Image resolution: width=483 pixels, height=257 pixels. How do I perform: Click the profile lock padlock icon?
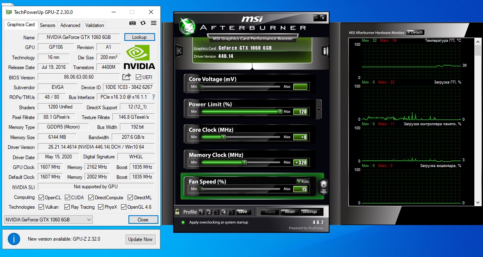pyautogui.click(x=177, y=211)
